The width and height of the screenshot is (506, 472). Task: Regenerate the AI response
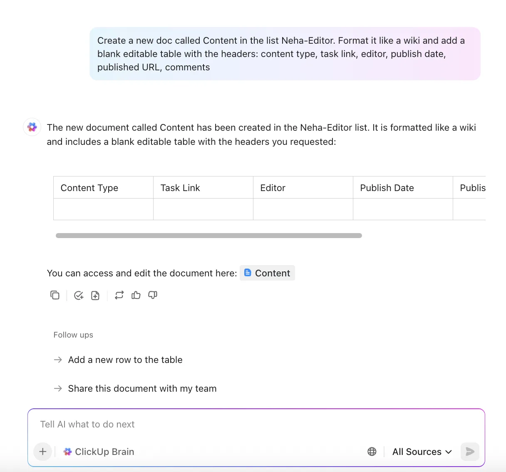(119, 295)
